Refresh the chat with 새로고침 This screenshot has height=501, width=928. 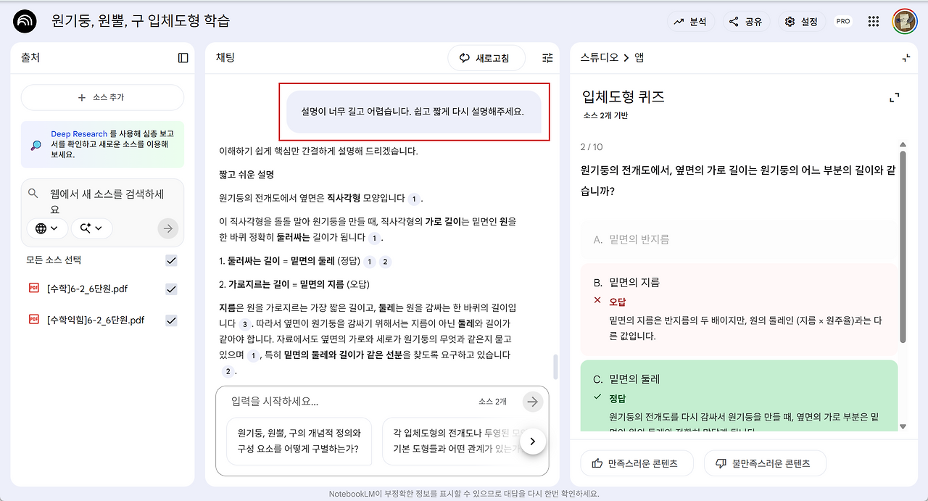[486, 58]
